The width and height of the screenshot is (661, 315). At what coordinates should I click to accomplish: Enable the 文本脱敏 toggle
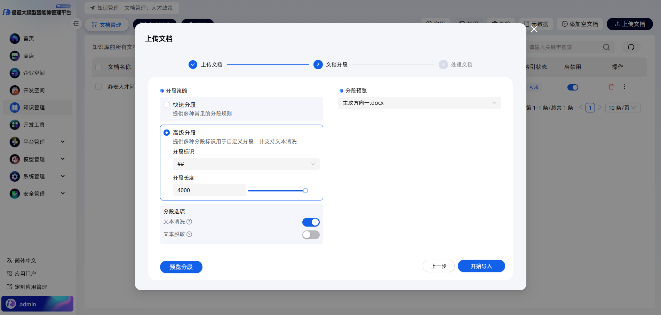tap(311, 235)
